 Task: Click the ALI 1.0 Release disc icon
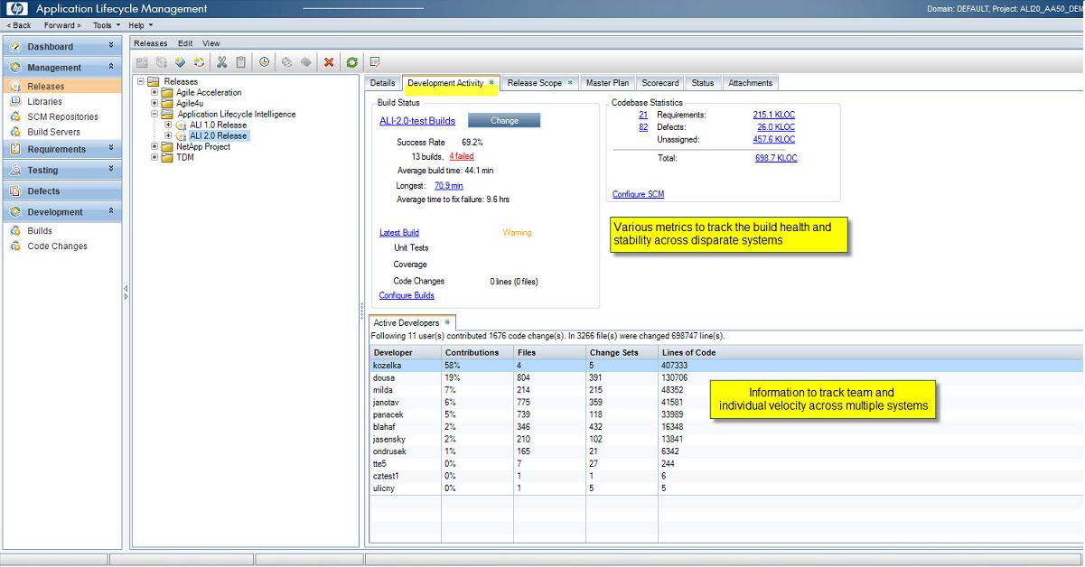[x=182, y=125]
